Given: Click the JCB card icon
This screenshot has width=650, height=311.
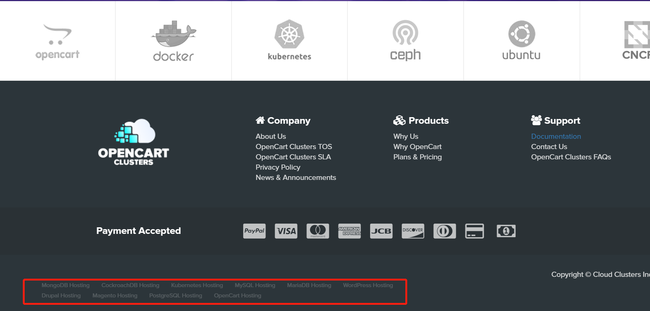Looking at the screenshot, I should click(381, 231).
